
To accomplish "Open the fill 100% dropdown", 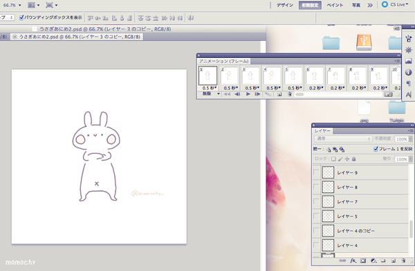I will pos(410,159).
